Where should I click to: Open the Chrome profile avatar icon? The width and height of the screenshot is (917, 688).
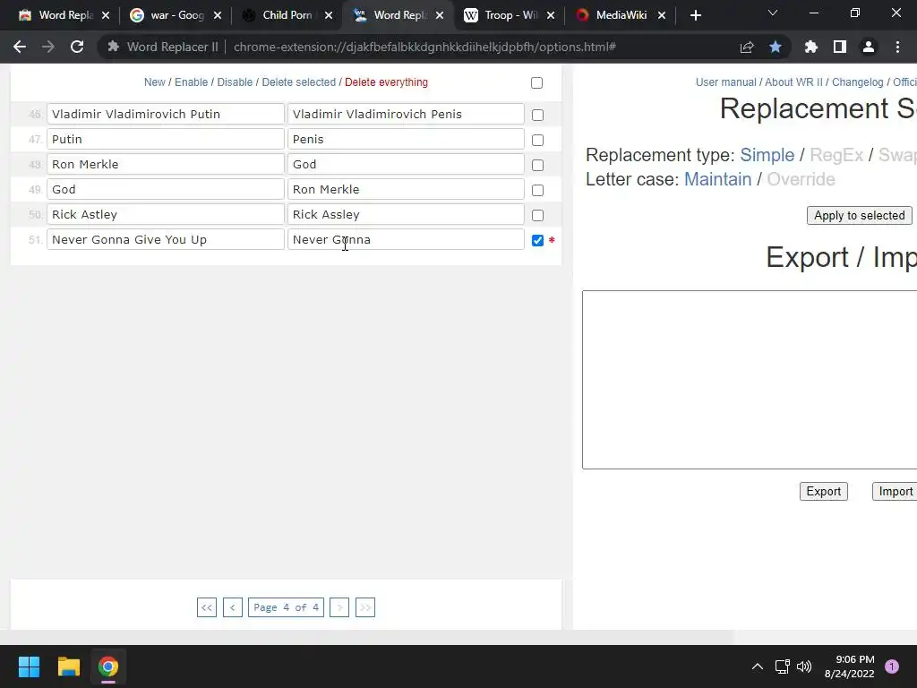(x=869, y=47)
